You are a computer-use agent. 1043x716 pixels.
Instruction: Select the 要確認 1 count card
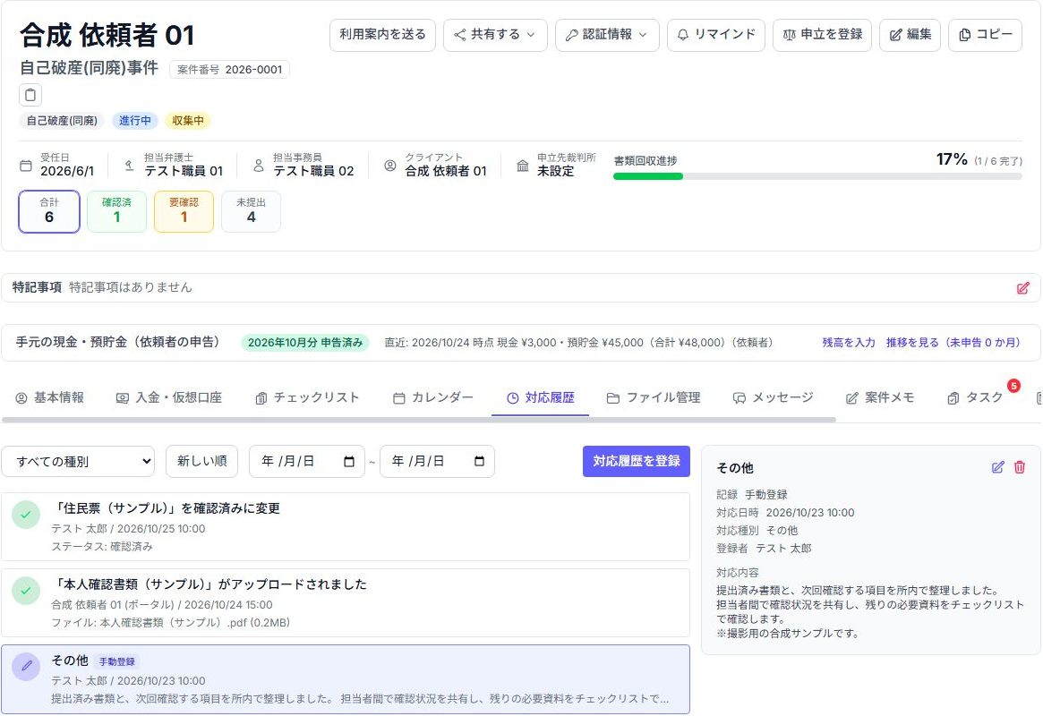184,211
